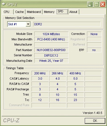Expand the Slot #1 dropdown arrow

point(28,24)
